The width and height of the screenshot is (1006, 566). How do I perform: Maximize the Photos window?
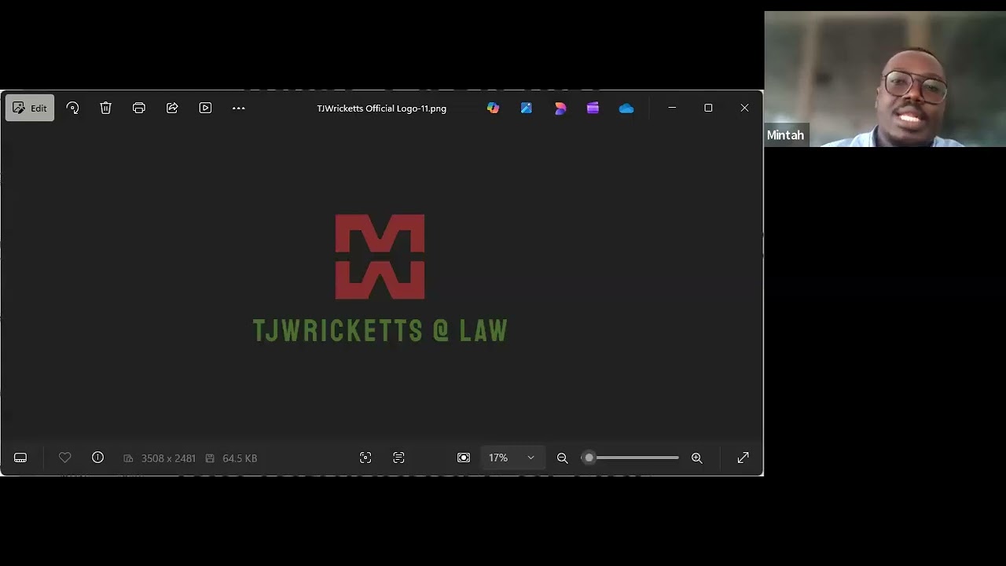coord(708,108)
